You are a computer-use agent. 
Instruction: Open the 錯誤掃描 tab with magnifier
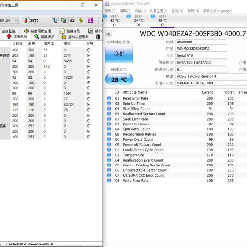44,37
